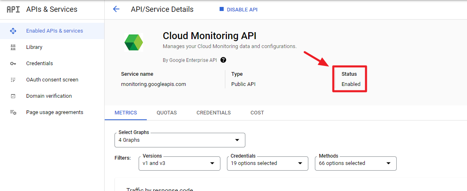
Task: Open the Credentials filter dropdown
Action: [x=267, y=163]
